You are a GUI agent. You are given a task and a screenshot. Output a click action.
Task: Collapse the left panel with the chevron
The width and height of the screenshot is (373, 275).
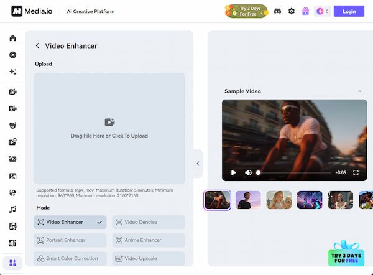(x=198, y=164)
